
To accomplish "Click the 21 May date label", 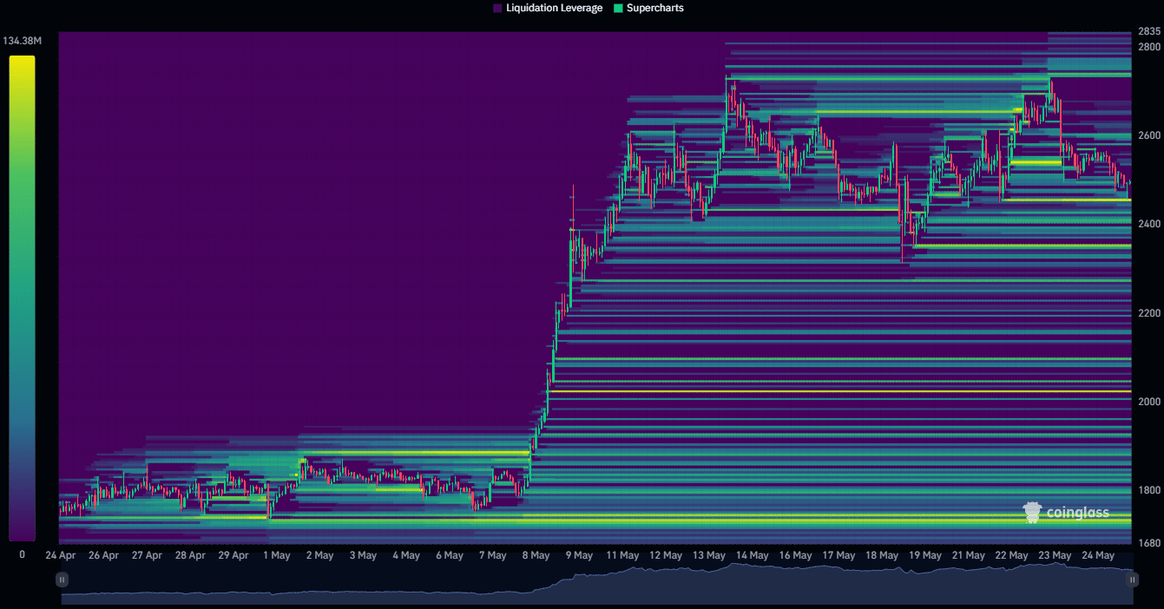I will [969, 555].
